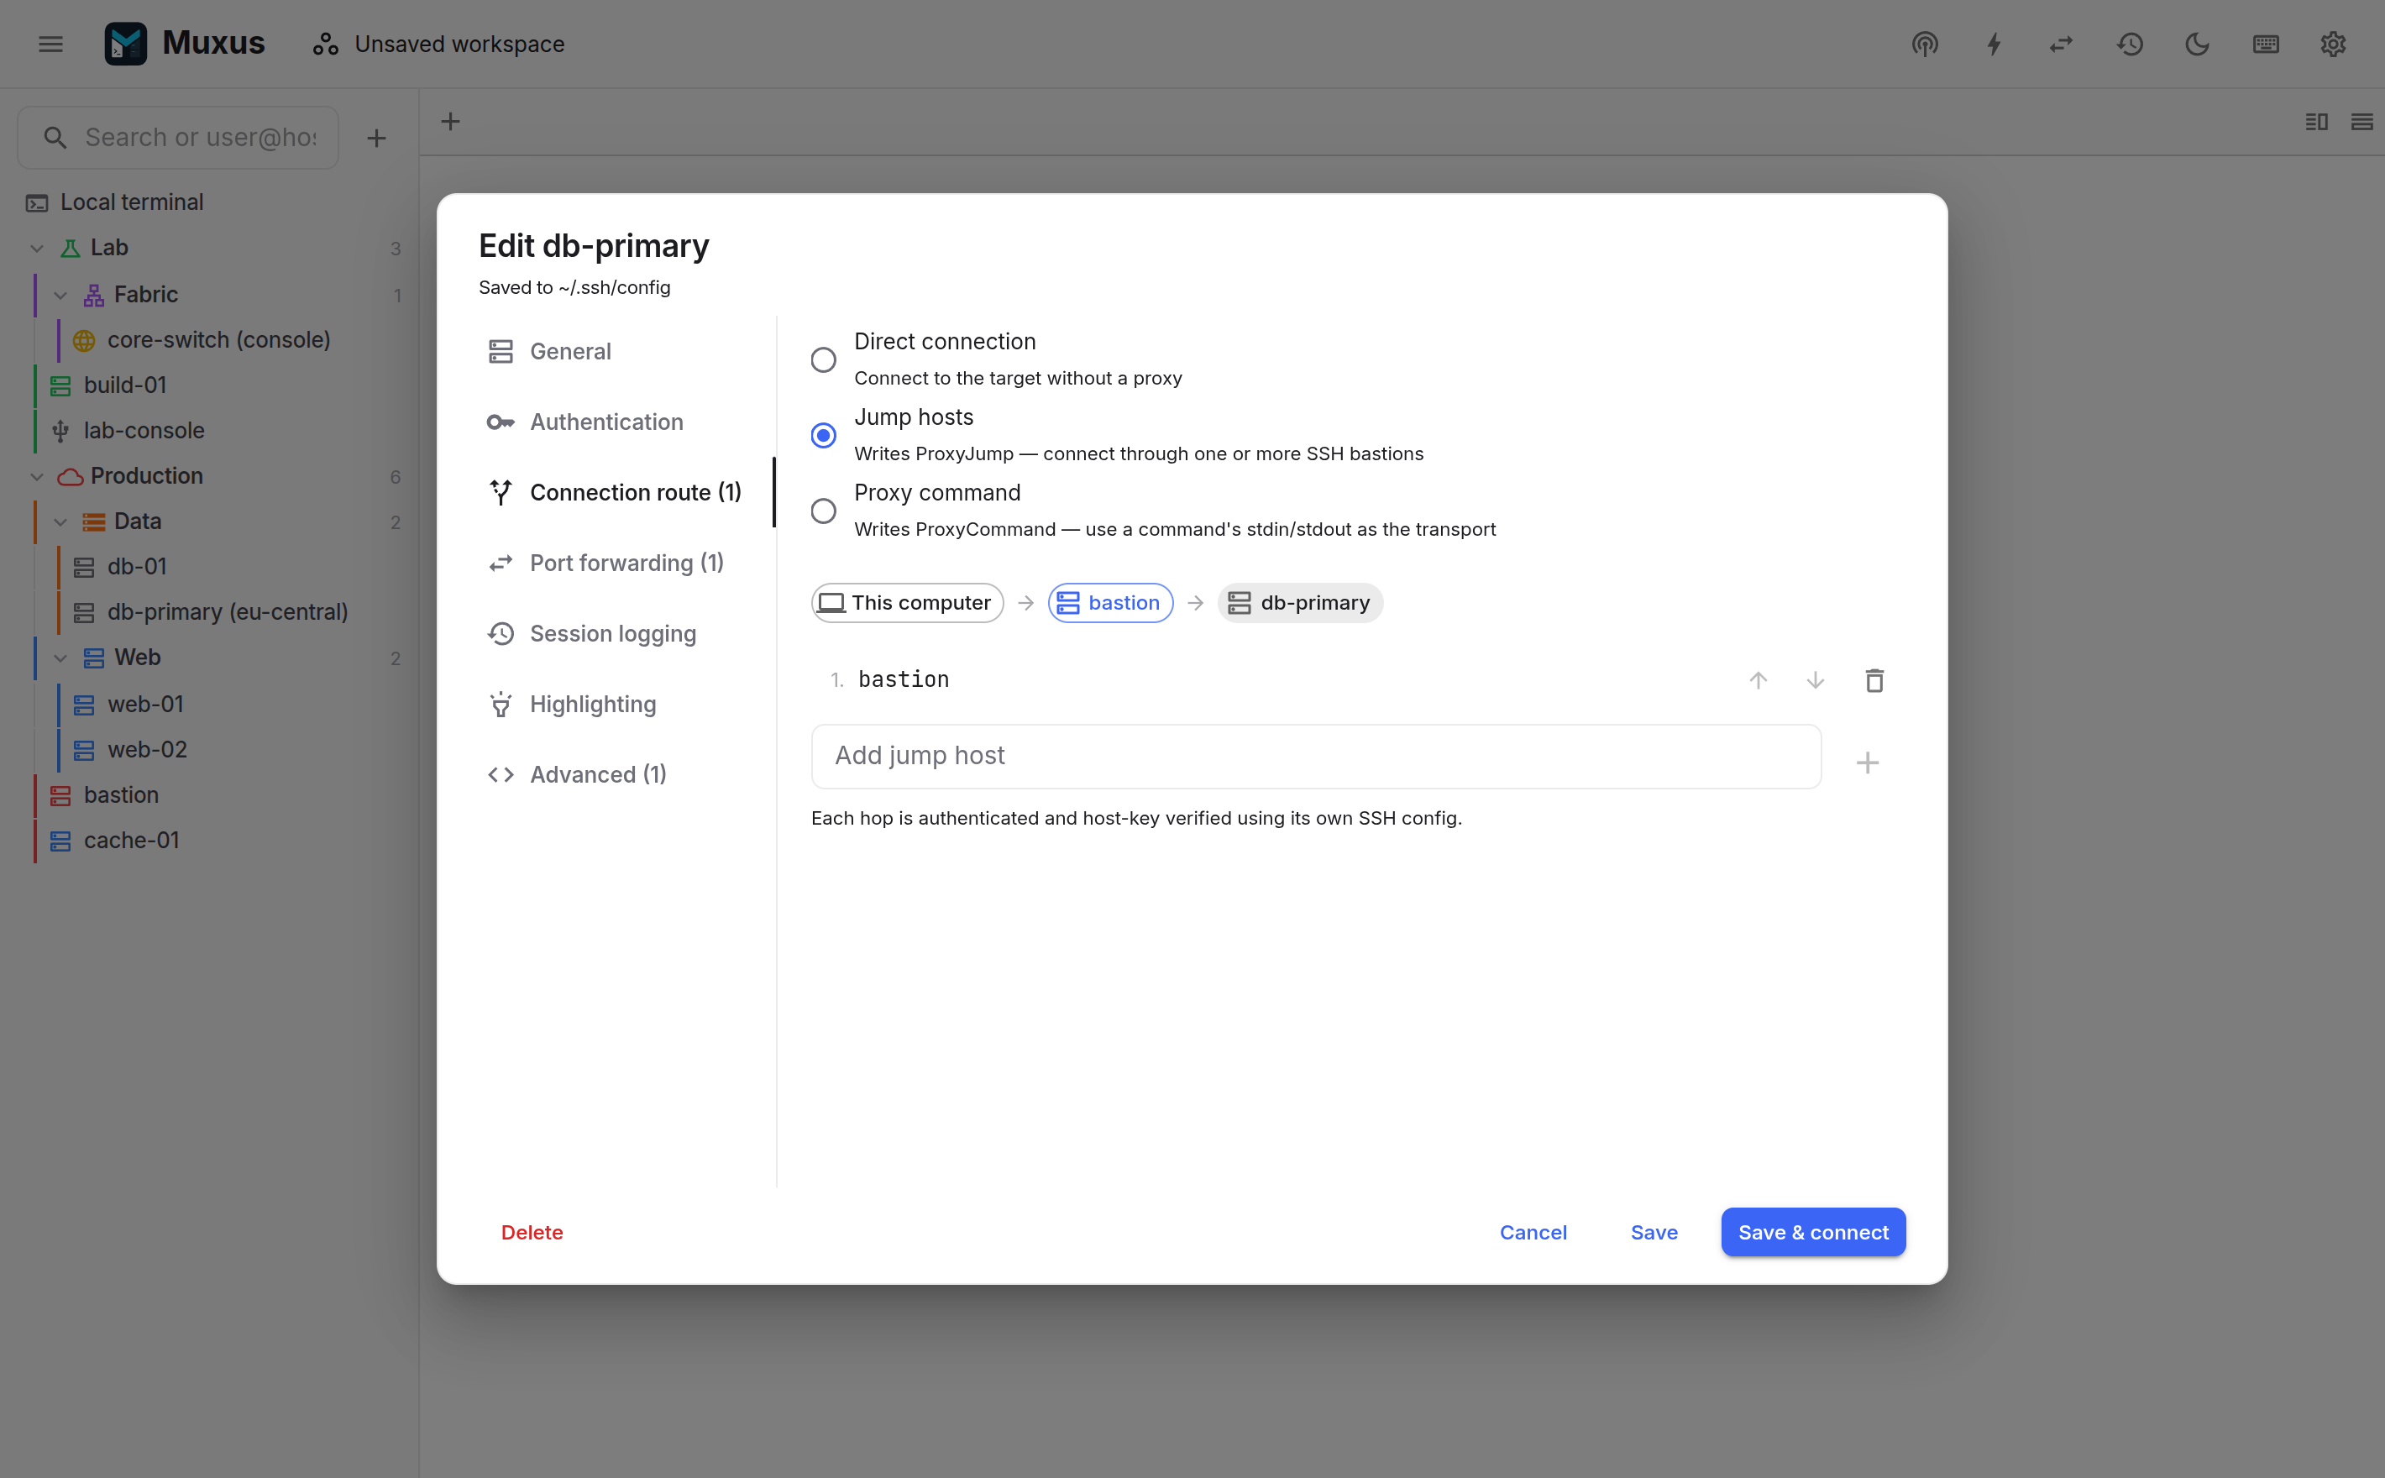
Task: Open the lightning bolt quick actions icon
Action: 1993,44
